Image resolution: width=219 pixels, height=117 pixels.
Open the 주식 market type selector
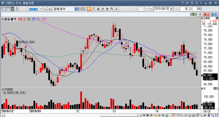[24, 9]
